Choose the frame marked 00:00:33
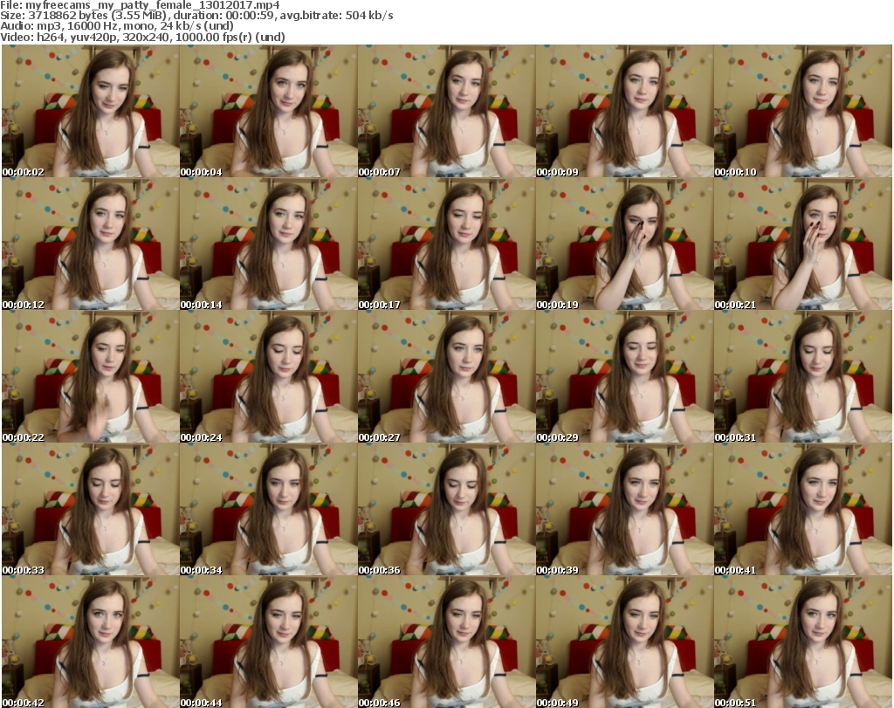Screen dimensions: 894x708 point(91,510)
